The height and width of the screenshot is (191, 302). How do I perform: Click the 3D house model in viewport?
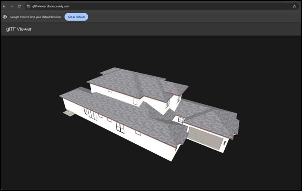tap(149, 113)
